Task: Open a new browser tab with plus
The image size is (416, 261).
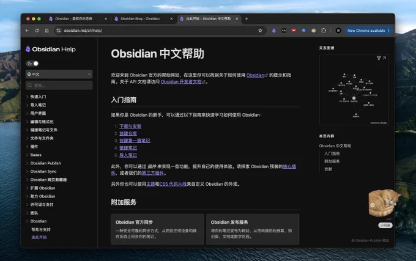Action: point(247,18)
